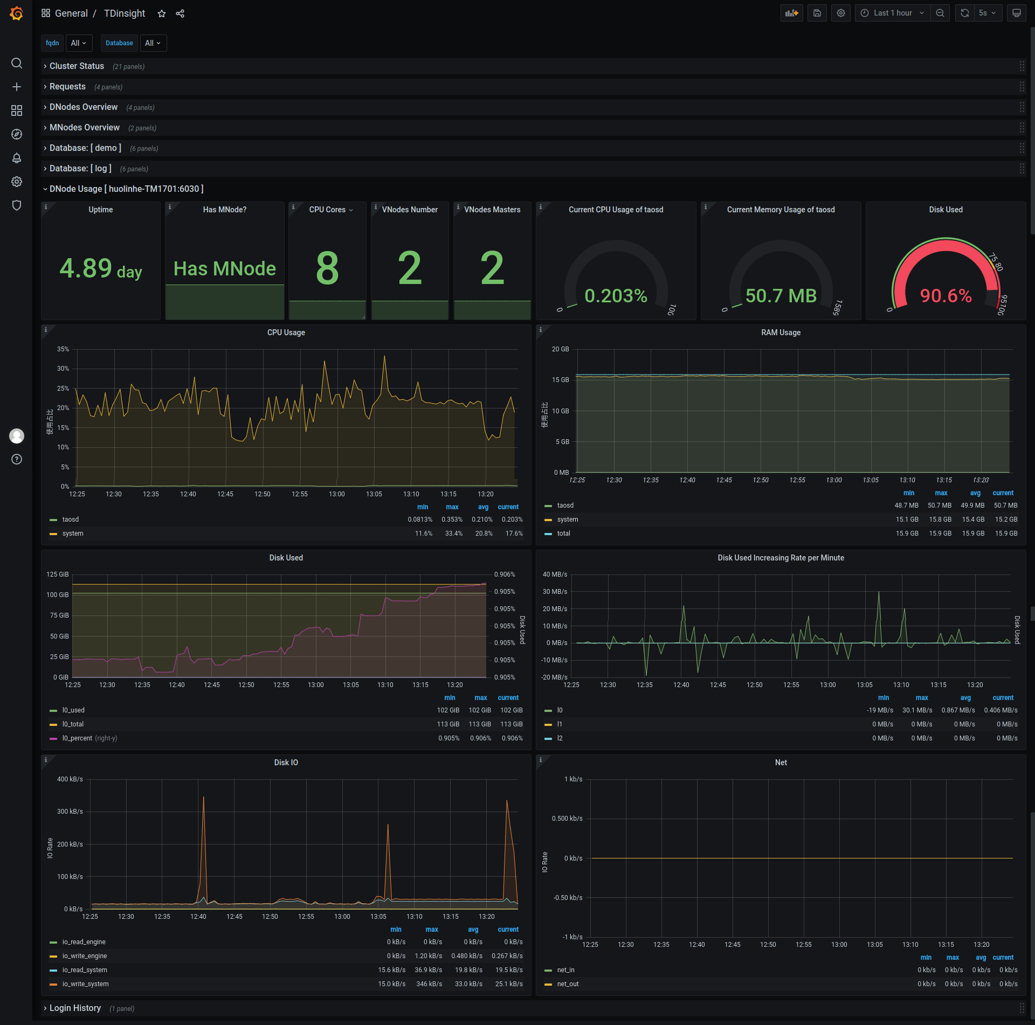Expand the Cluster Status row
The image size is (1035, 1025).
77,66
